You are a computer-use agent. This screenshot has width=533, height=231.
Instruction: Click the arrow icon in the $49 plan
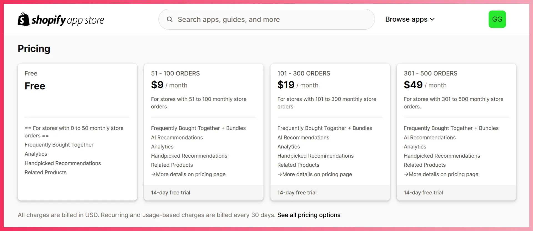point(406,174)
